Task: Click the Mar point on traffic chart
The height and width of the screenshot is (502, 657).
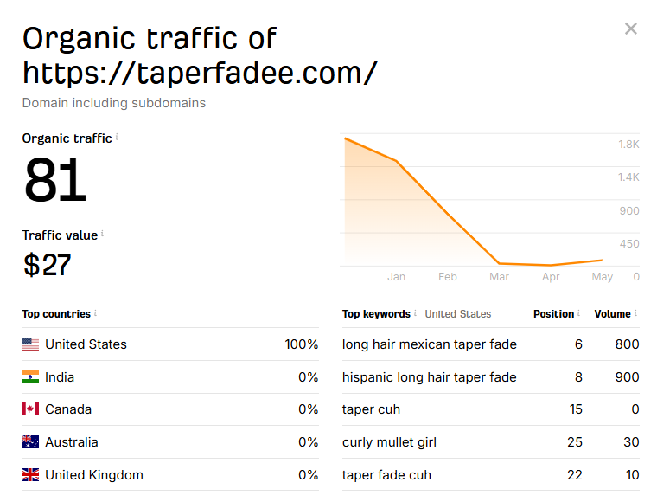Action: (499, 263)
